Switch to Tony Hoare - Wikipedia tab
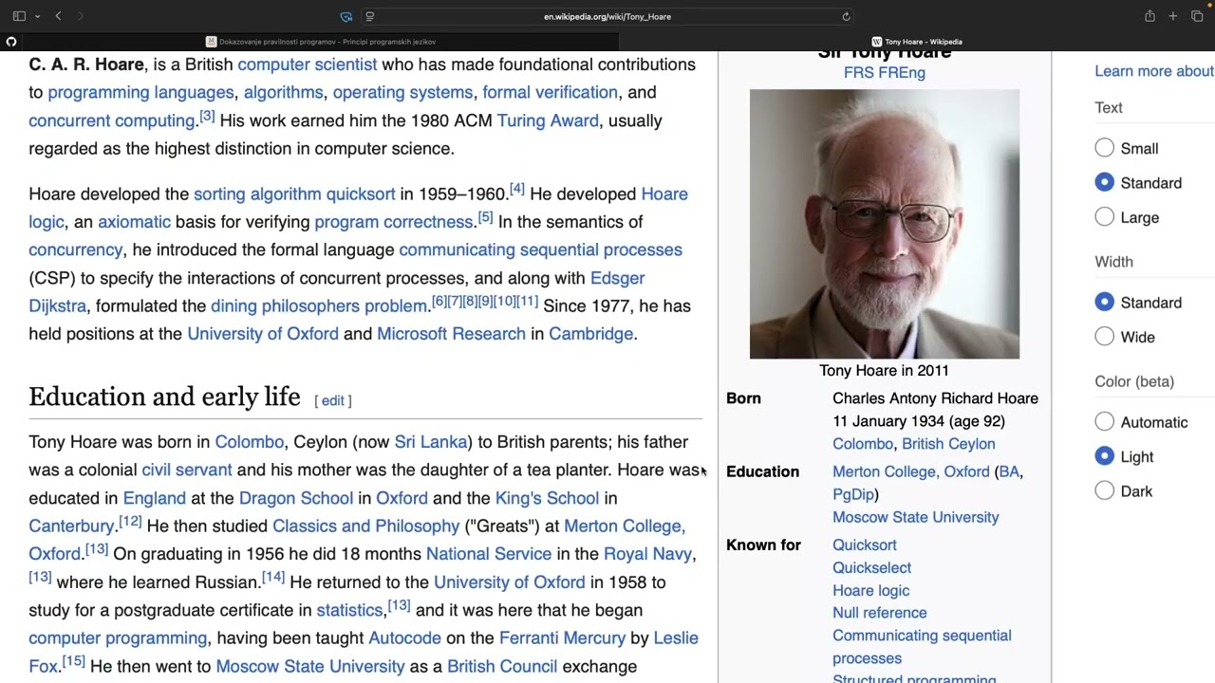Screen dimensions: 1215x683 (917, 42)
